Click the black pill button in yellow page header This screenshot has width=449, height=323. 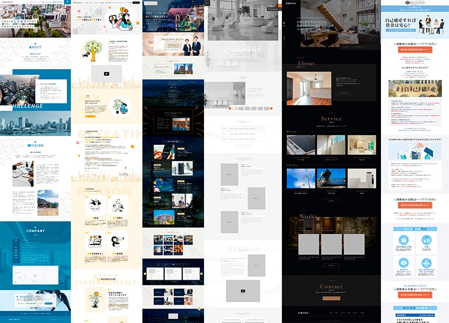point(136,2)
